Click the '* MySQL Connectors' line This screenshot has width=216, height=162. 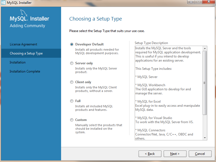point(150,130)
